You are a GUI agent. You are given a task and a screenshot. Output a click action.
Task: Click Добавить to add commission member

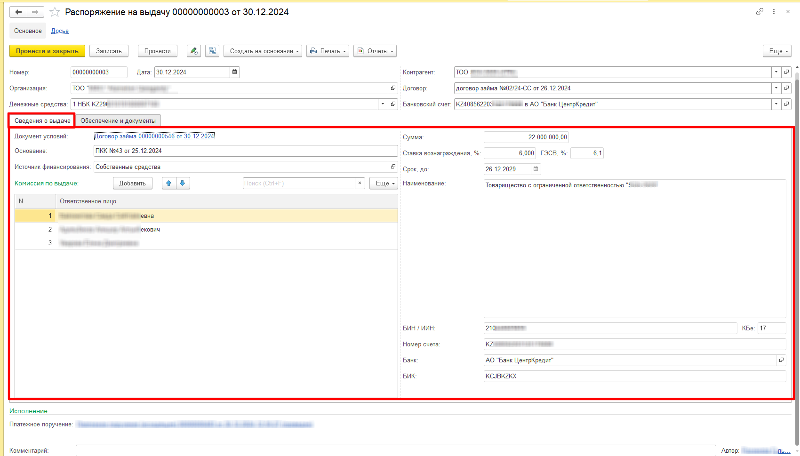[133, 183]
